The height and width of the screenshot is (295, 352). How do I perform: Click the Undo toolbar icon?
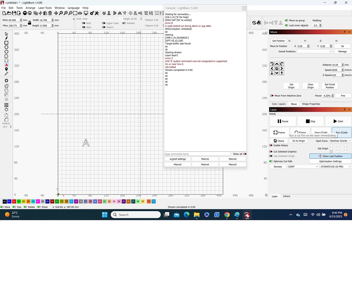tap(25, 13)
